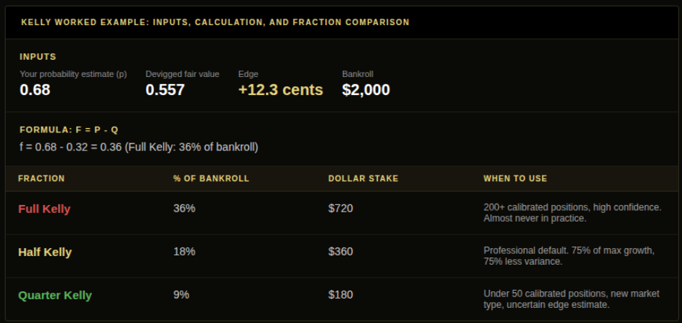Click the 36% bankroll cell
The height and width of the screenshot is (323, 682).
point(184,209)
